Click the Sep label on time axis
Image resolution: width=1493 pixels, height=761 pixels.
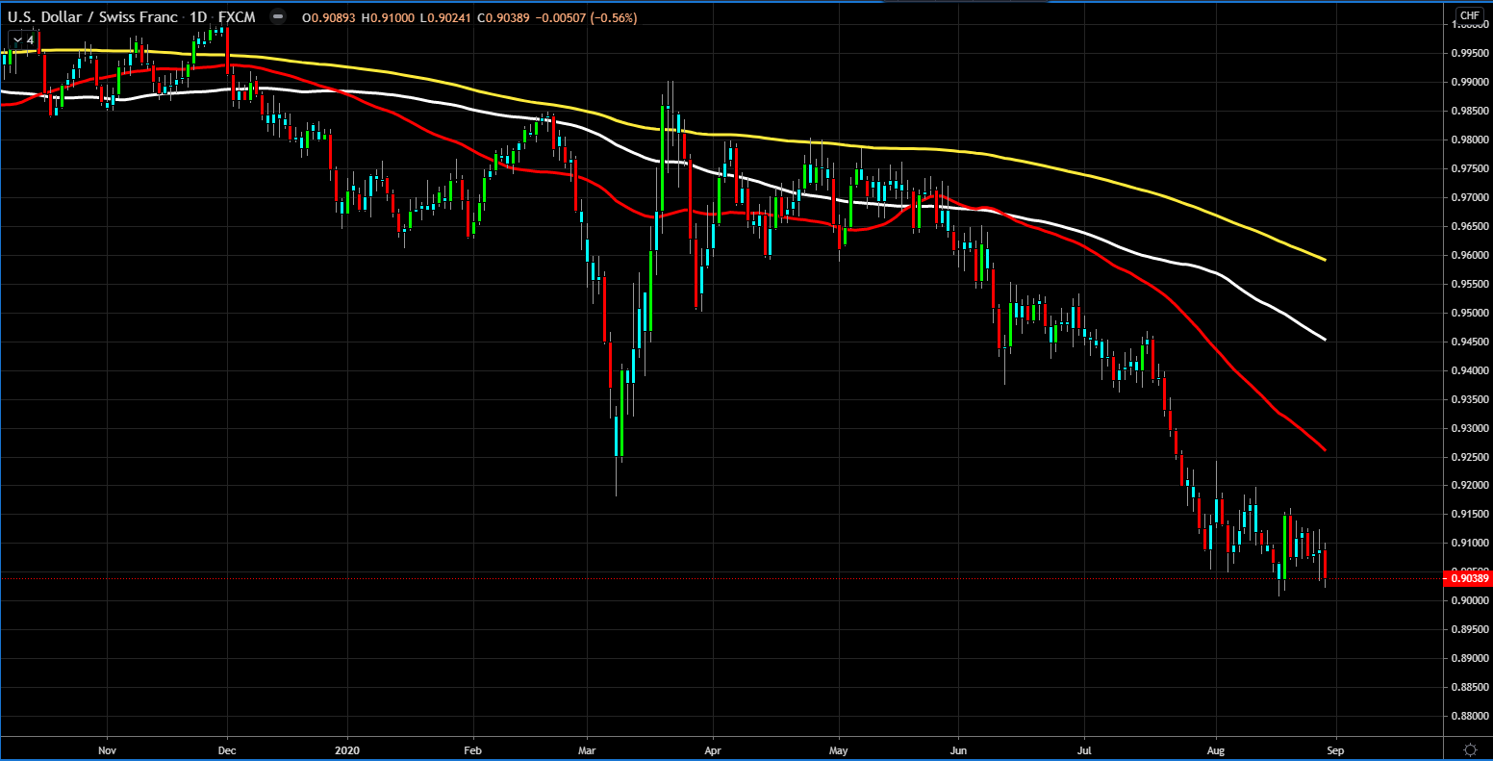coord(1334,748)
